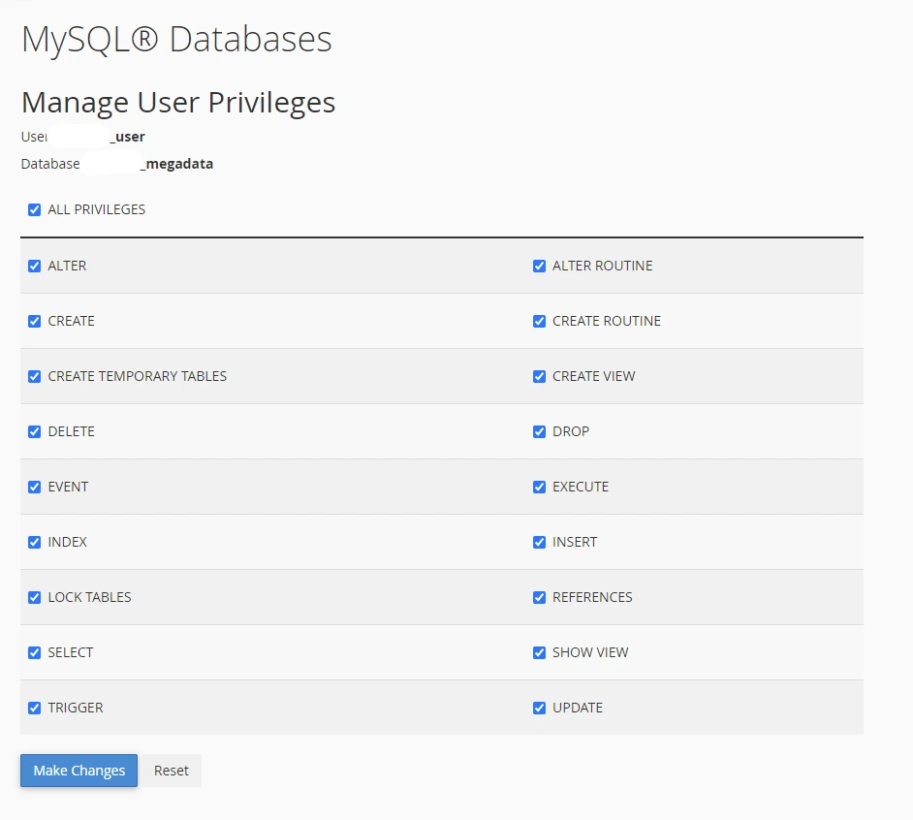Uncheck the SELECT privilege checkbox

(35, 652)
